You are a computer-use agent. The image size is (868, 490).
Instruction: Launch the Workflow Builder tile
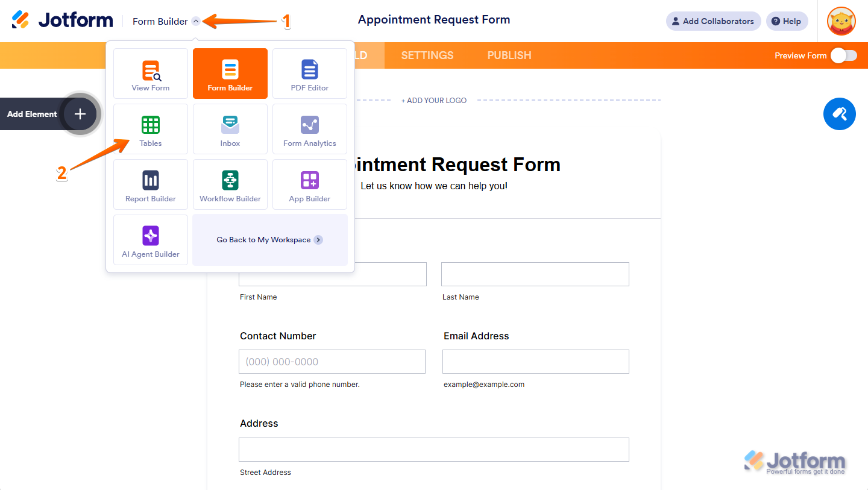coord(230,184)
